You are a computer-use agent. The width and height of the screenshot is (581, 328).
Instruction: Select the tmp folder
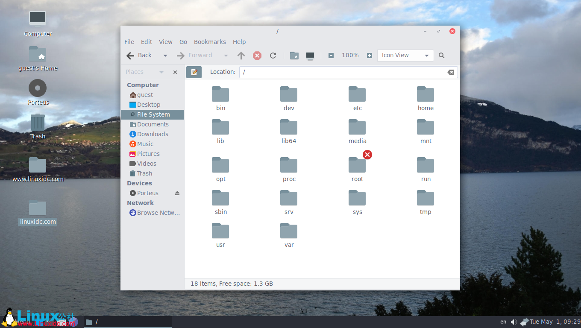425,202
